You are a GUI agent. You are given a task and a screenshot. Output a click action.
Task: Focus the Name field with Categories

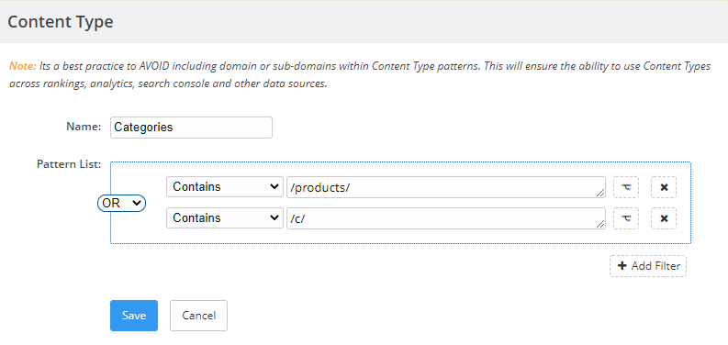(191, 128)
